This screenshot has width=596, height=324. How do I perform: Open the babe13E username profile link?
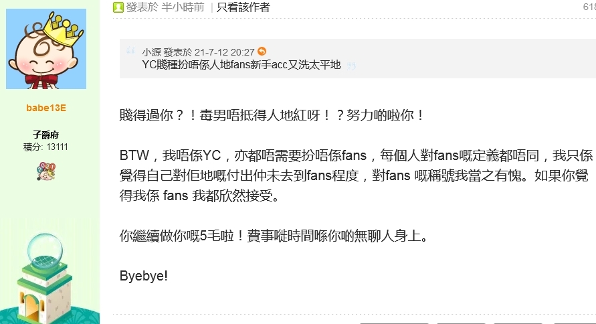46,108
